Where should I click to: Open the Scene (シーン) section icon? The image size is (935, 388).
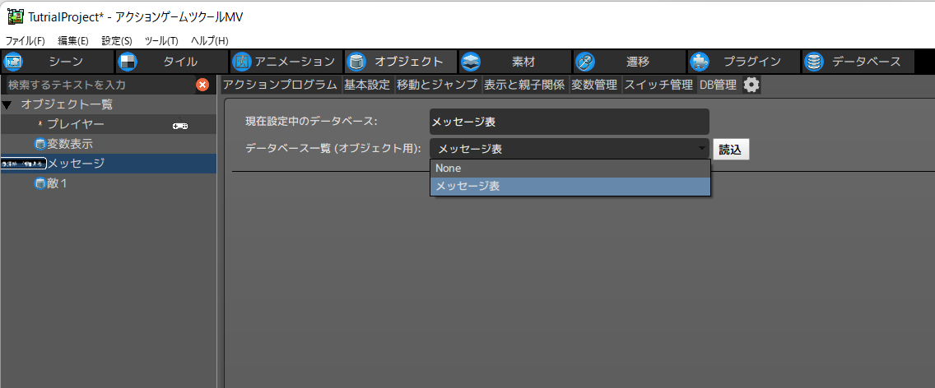[x=13, y=62]
